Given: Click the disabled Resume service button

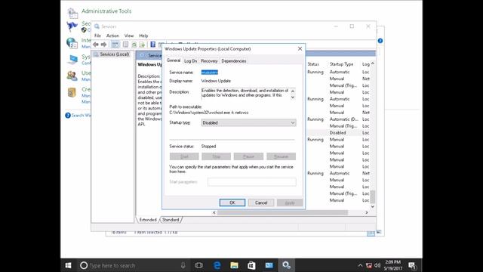Looking at the screenshot, I should 281,156.
